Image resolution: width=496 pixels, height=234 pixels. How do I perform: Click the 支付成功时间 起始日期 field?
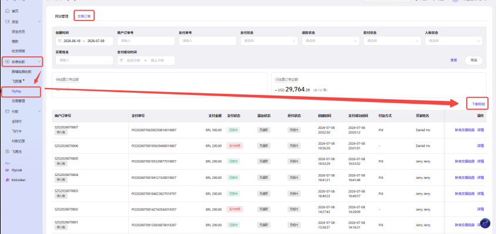133,60
